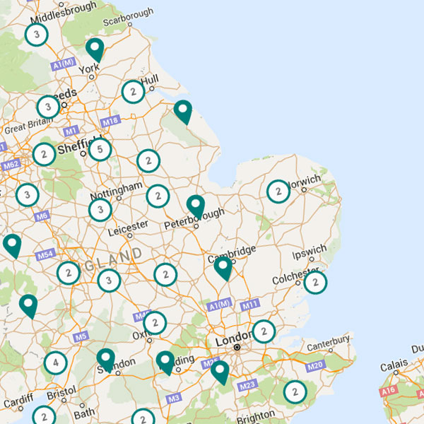Screen dimensions: 424x424
Task: Click the M3 road shield
Action: [173, 399]
